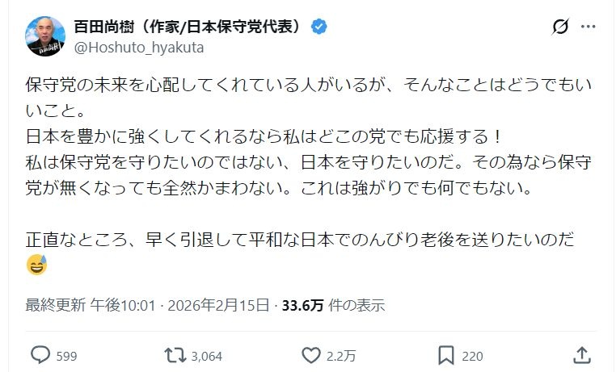Screen dimensions: 616x372
Task: Like the post with the heart icon
Action: 311,355
